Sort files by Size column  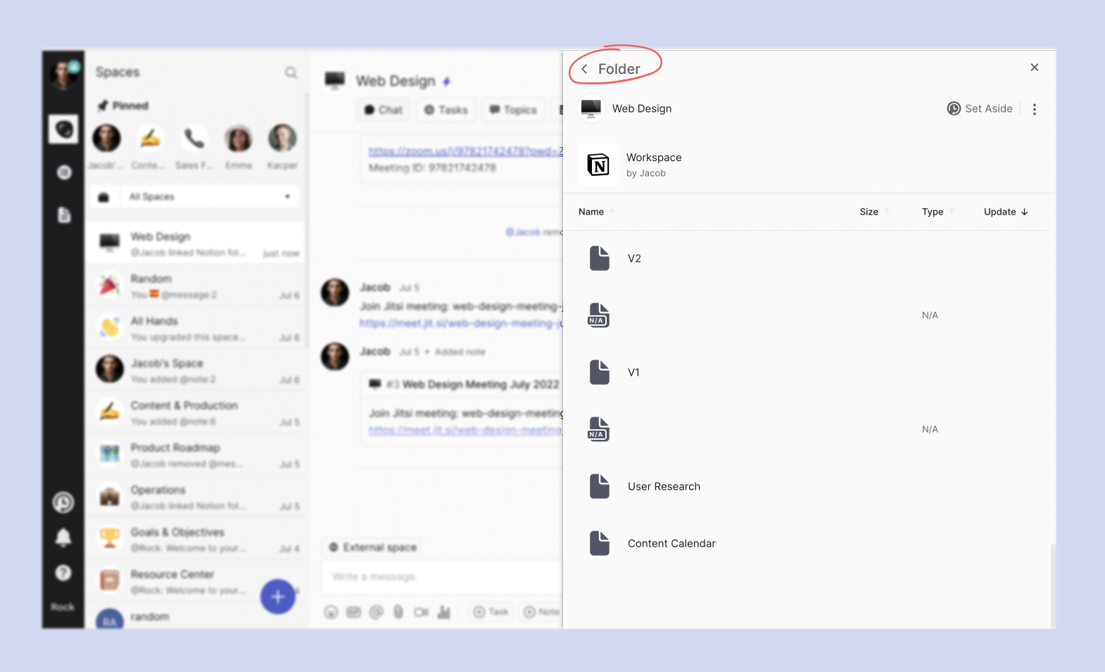[x=869, y=212]
